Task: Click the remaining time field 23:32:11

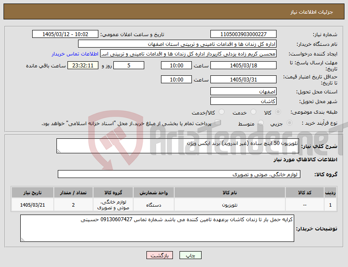Action: coord(83,65)
